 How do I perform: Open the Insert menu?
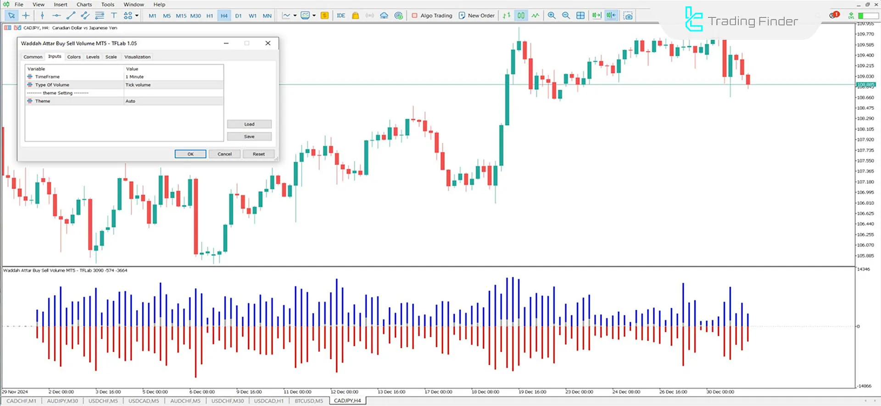tap(61, 5)
